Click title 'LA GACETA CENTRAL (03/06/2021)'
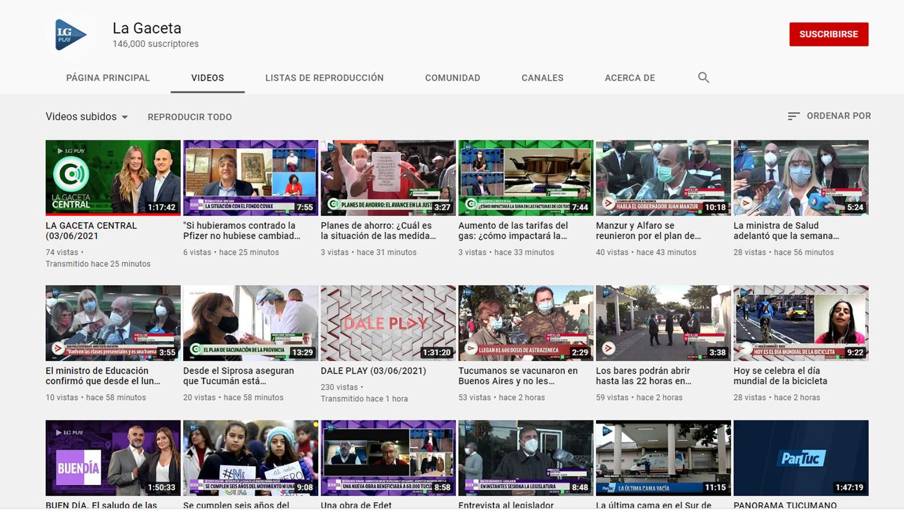Viewport: 904px width, 512px height. click(92, 231)
